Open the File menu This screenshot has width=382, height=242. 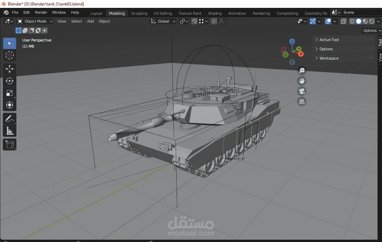[x=15, y=12]
